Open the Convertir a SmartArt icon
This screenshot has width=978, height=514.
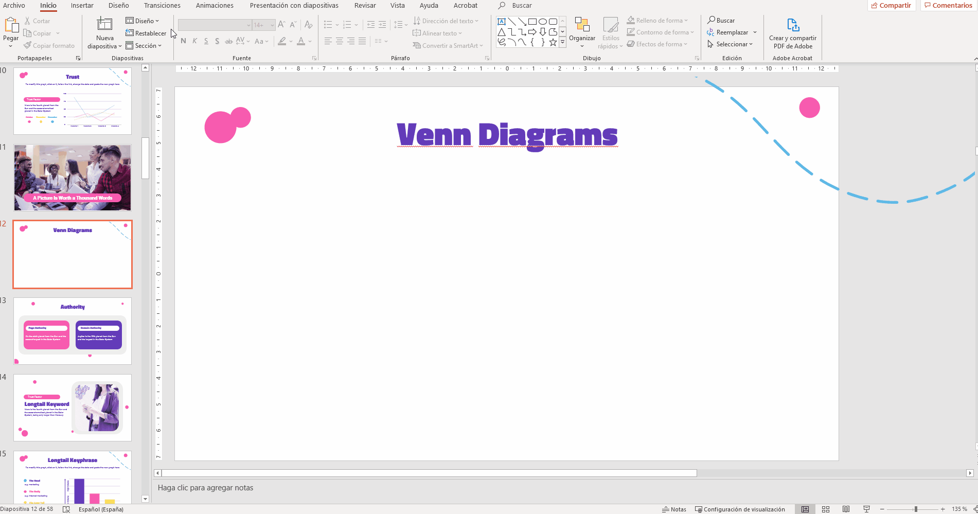447,45
